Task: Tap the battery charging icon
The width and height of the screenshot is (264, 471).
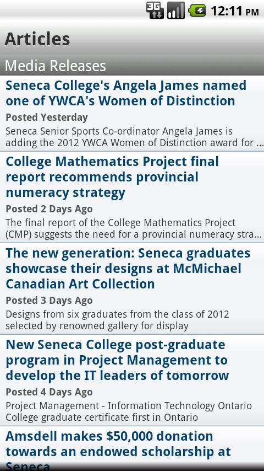Action: pyautogui.click(x=197, y=11)
